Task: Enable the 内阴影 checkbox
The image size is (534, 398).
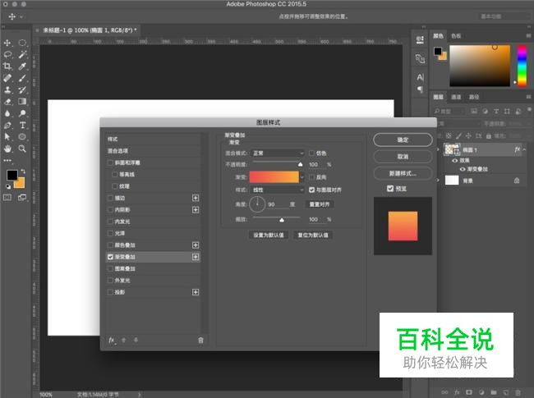Action: (x=110, y=209)
